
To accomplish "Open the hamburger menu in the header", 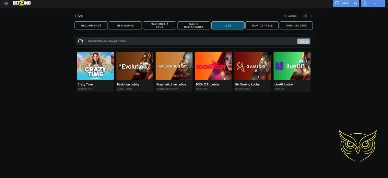I will coord(6,3).
